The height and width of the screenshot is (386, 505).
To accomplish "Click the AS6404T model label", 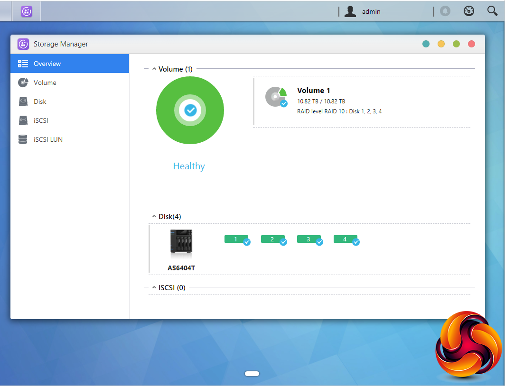I will pos(181,268).
